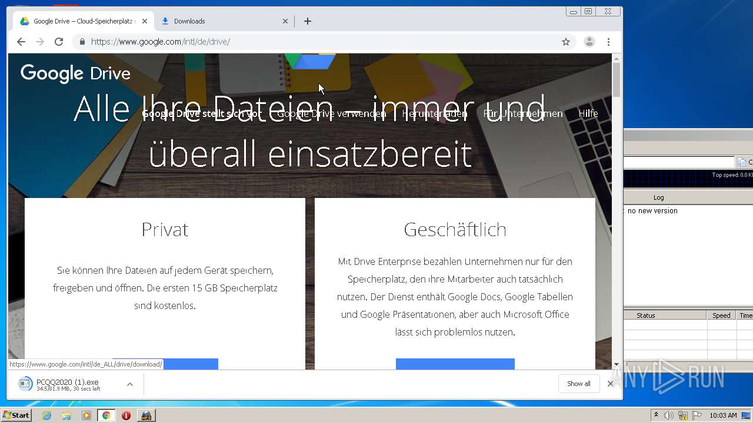
Task: Click the blue button under Geschäftlich
Action: pyautogui.click(x=455, y=364)
